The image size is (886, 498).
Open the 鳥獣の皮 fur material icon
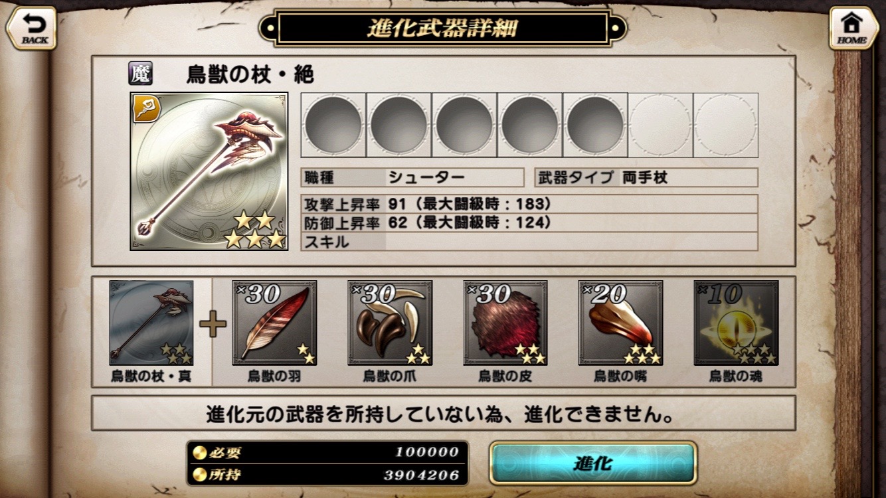(505, 323)
